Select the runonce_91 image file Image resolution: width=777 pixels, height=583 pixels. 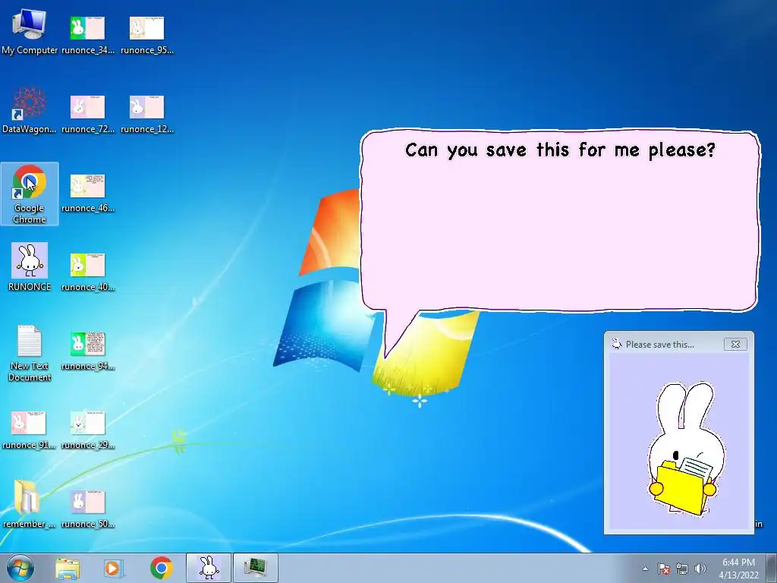tap(29, 429)
